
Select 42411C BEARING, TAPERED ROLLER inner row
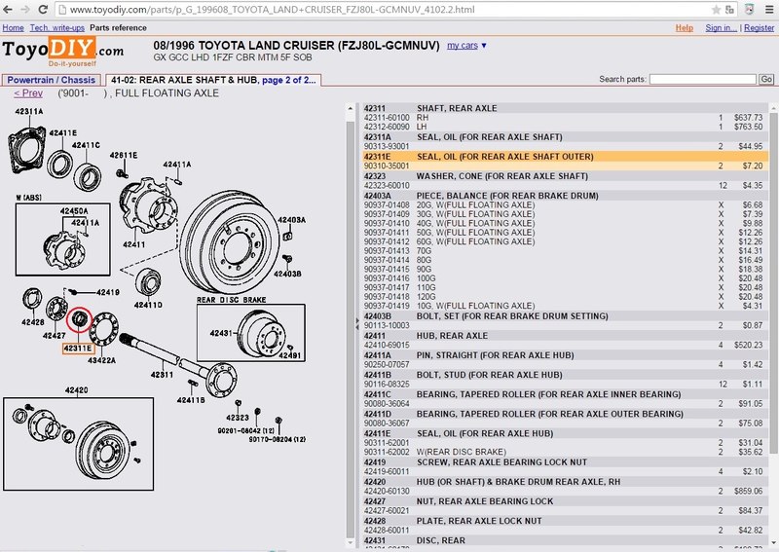(x=566, y=394)
